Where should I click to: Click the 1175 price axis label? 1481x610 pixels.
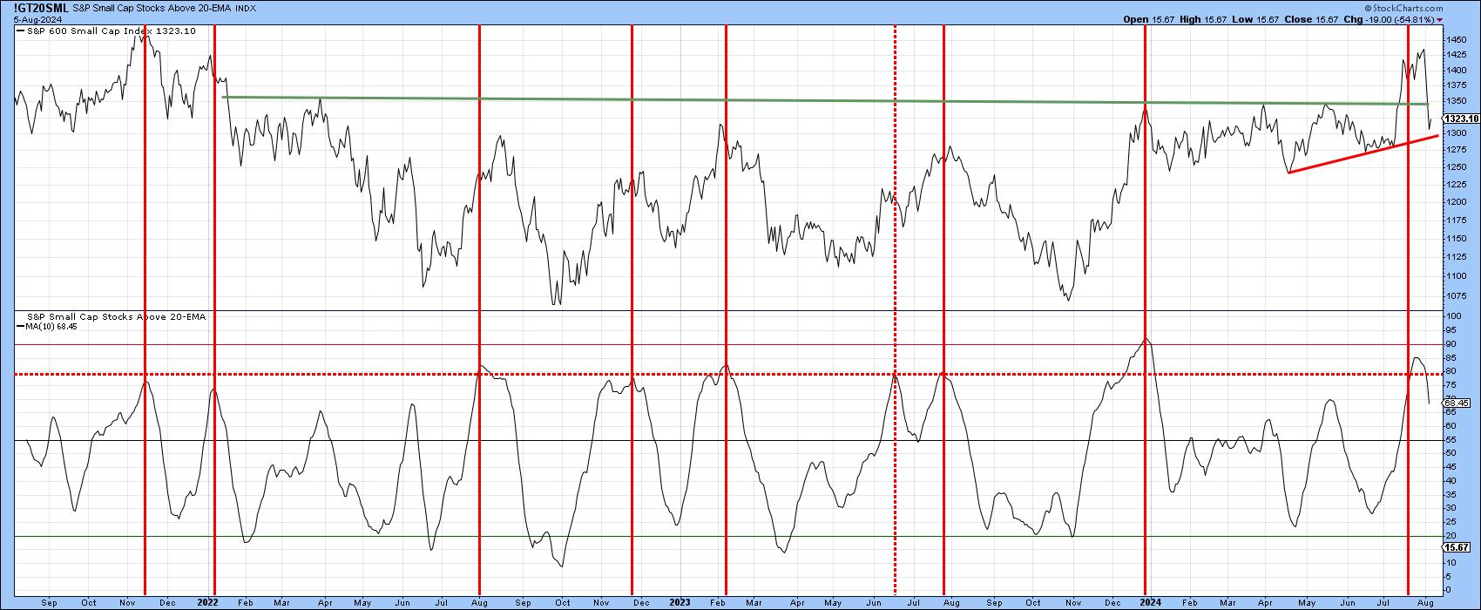point(1456,220)
